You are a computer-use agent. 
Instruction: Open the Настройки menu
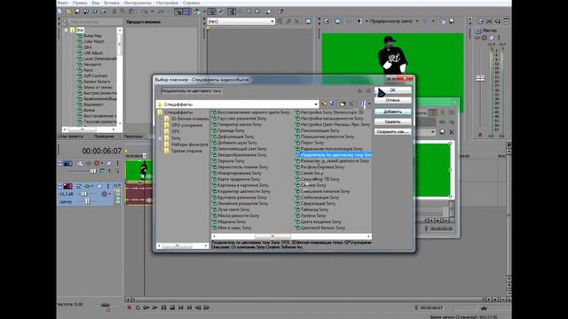167,3
